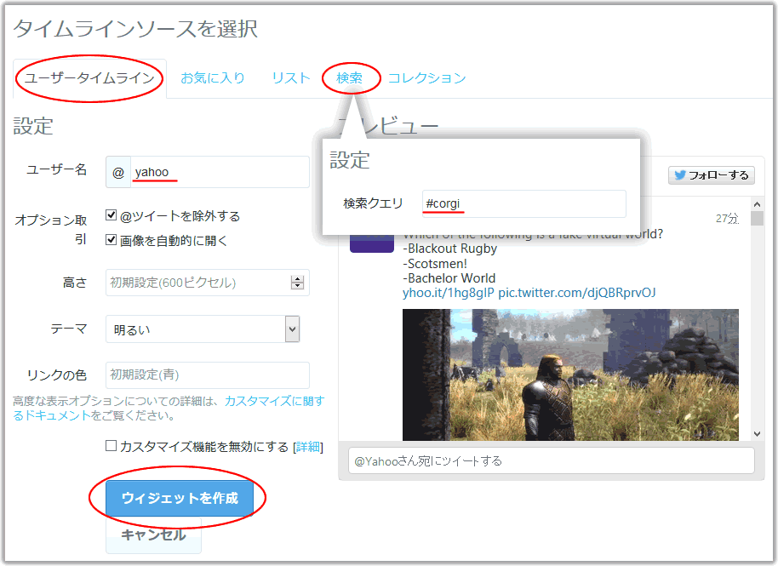Open the テーマ dropdown list
This screenshot has height=566, width=778.
click(x=292, y=329)
